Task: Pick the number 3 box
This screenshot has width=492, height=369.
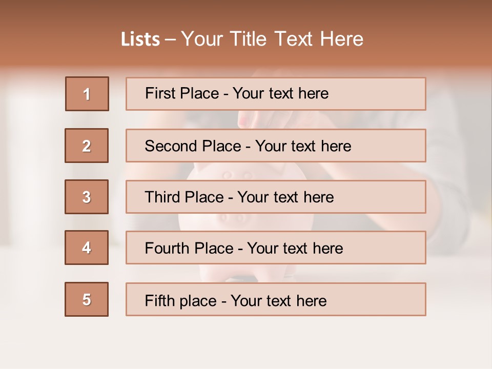Action: [87, 197]
